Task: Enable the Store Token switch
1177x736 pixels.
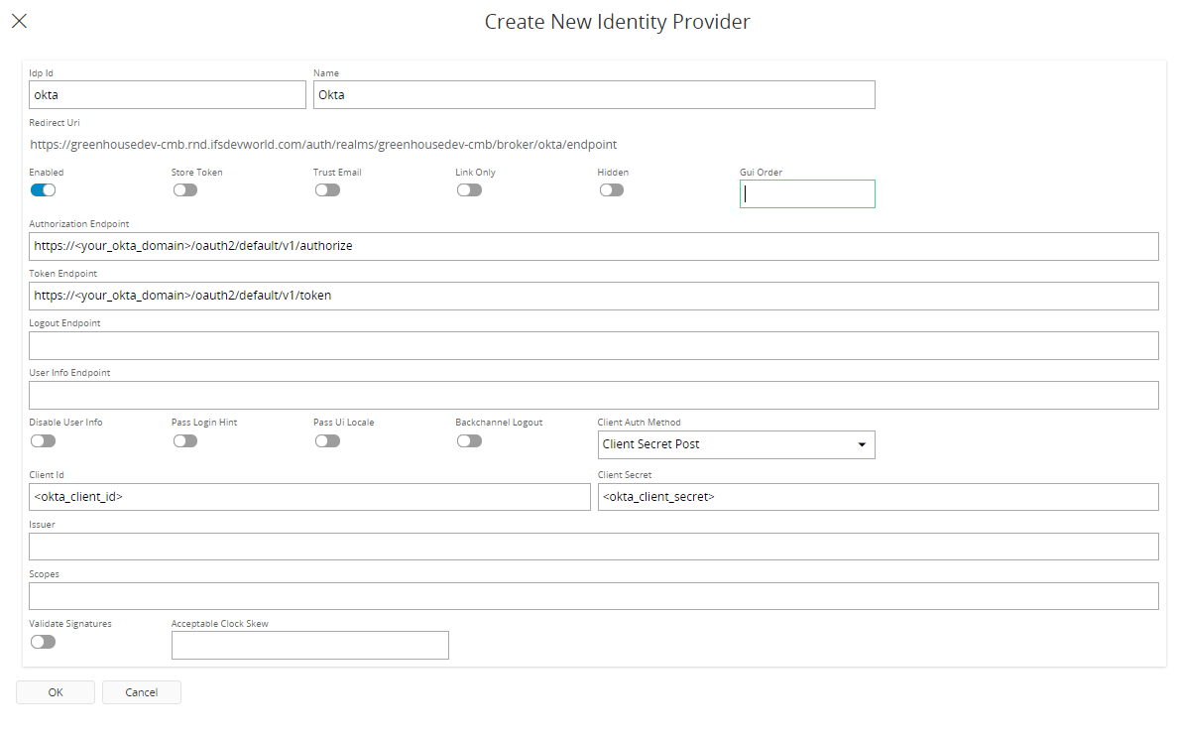Action: [x=184, y=190]
